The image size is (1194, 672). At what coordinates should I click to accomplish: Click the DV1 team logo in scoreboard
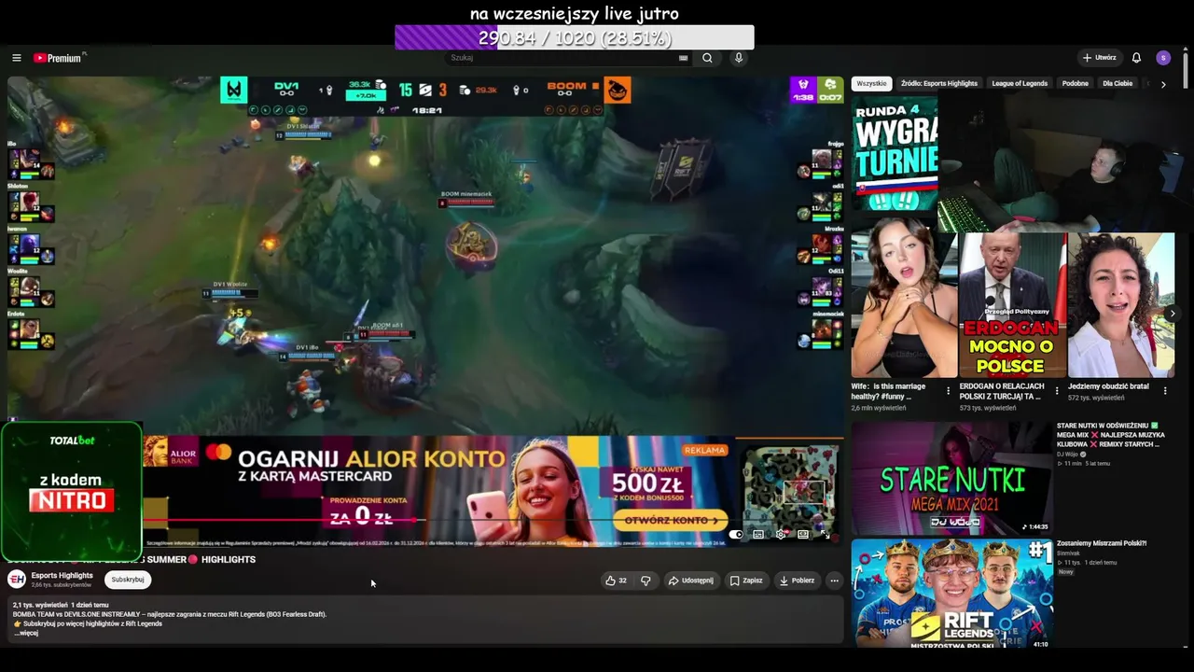pyautogui.click(x=233, y=90)
